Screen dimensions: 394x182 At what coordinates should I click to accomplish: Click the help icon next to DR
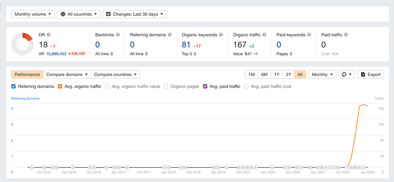click(49, 35)
